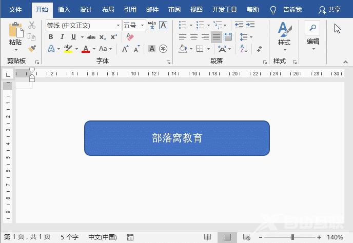Image resolution: width=353 pixels, height=243 pixels.
Task: Toggle underline formatting
Action: tap(73, 37)
